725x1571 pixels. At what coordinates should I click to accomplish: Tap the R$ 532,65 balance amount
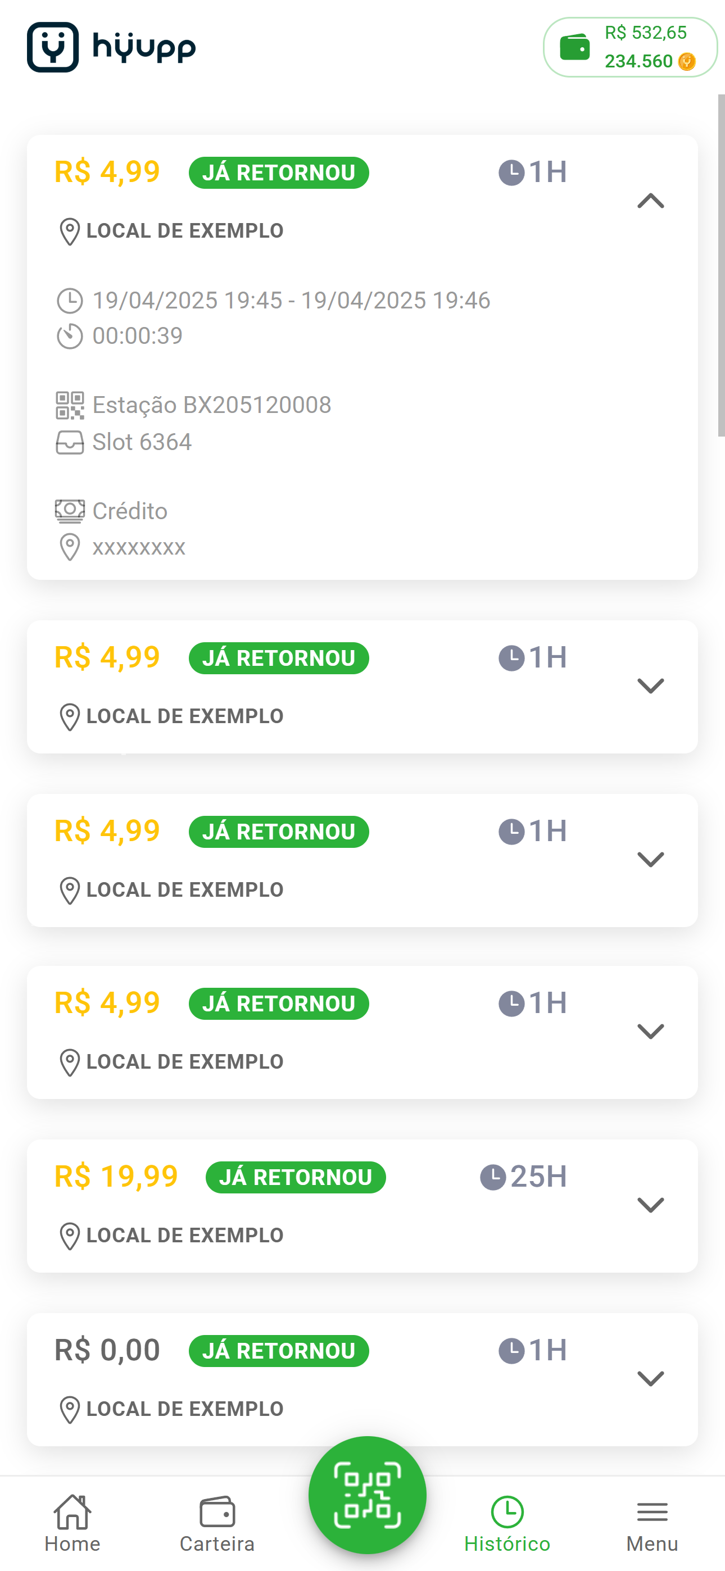coord(646,33)
